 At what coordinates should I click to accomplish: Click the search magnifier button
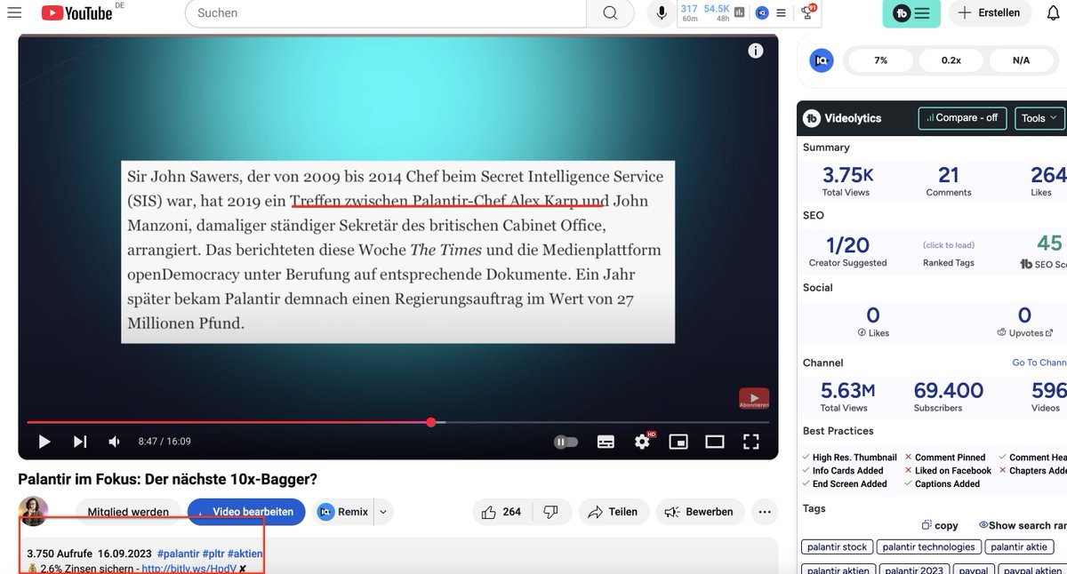610,12
